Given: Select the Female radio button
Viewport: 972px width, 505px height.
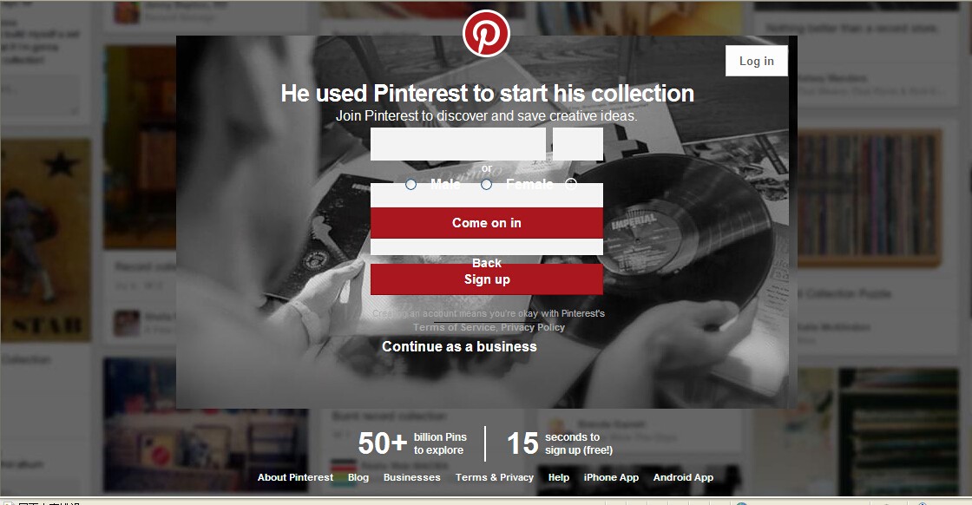Looking at the screenshot, I should (487, 184).
